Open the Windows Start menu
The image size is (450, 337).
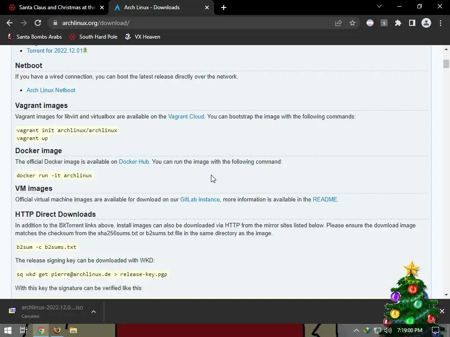click(8, 330)
